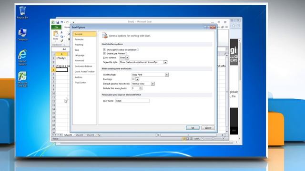Image resolution: width=305 pixels, height=171 pixels.
Task: Switch to Sheet2 tab
Action: coord(79,135)
